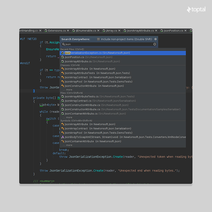Click 'Unexpected end when reading bytes' string

pos(147,171)
